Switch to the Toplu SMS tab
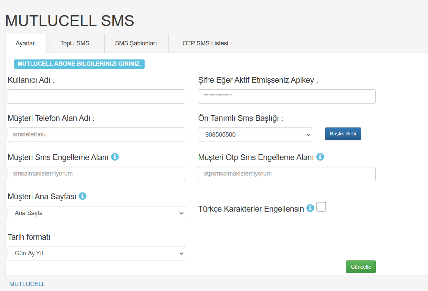 tap(75, 43)
